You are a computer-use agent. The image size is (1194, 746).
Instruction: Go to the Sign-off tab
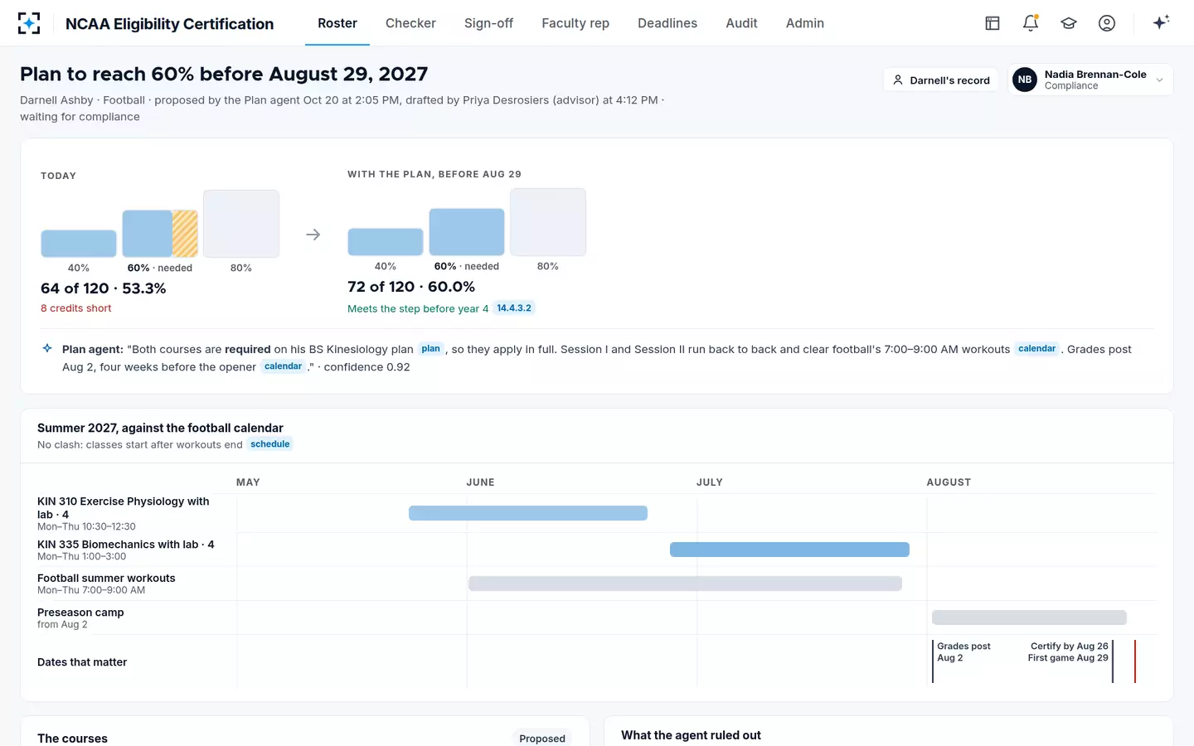click(488, 23)
